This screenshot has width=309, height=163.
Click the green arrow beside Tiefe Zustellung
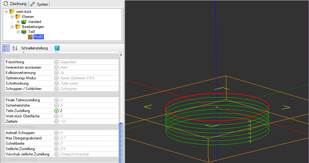56,111
